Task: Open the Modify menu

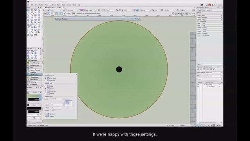Action: tap(41, 5)
